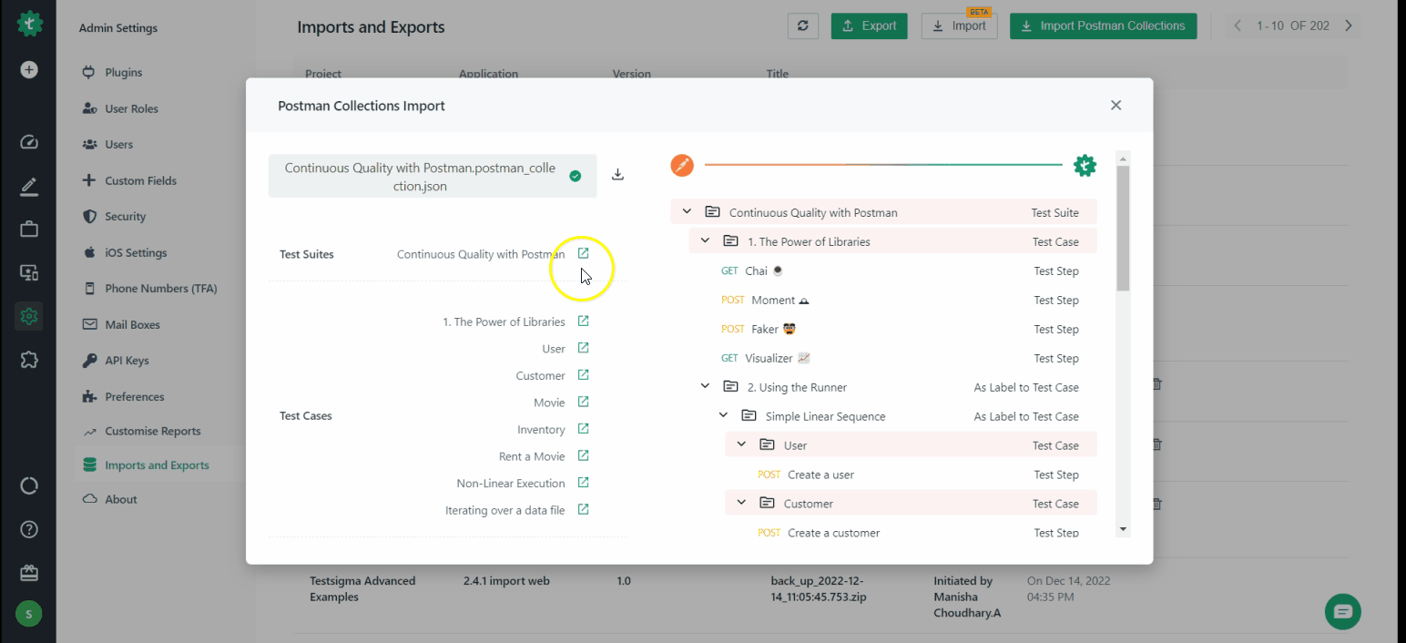The width and height of the screenshot is (1406, 643).
Task: Open the puzzle addons icon in left rail
Action: coord(29,360)
